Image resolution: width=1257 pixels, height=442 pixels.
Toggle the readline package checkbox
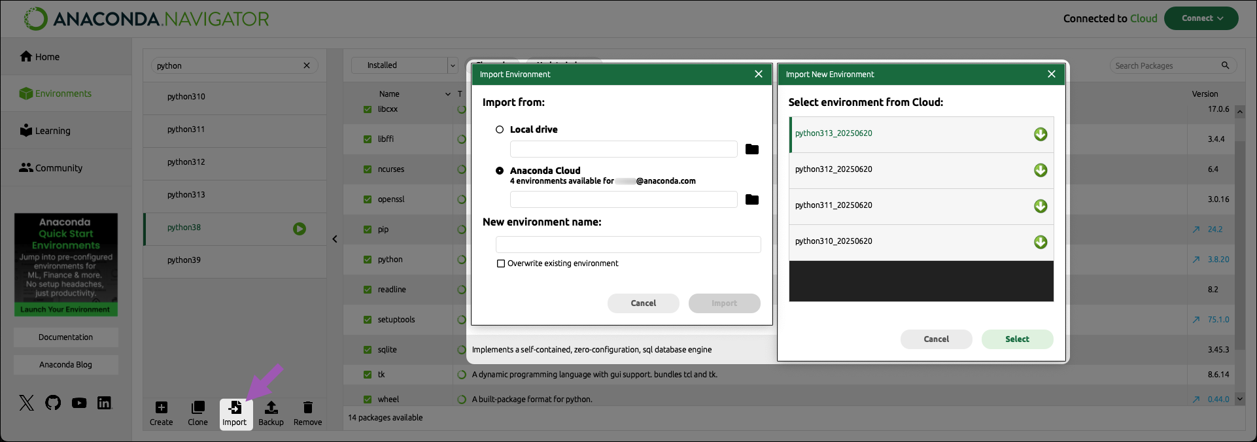(x=368, y=290)
